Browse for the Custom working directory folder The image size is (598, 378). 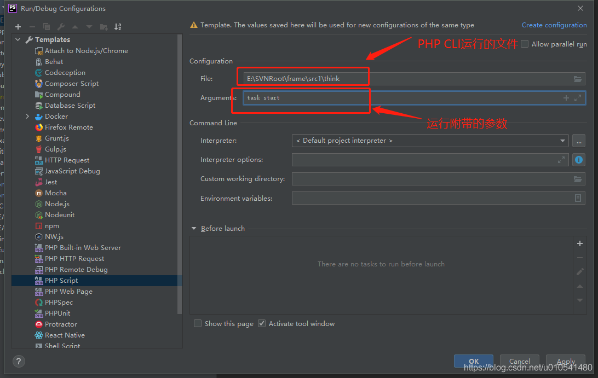[578, 179]
